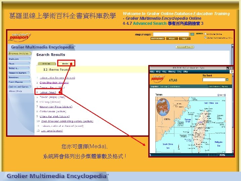Screen dimensions: 241x181
Task: Open Browse Articles in sidebar
Action: point(19,53)
